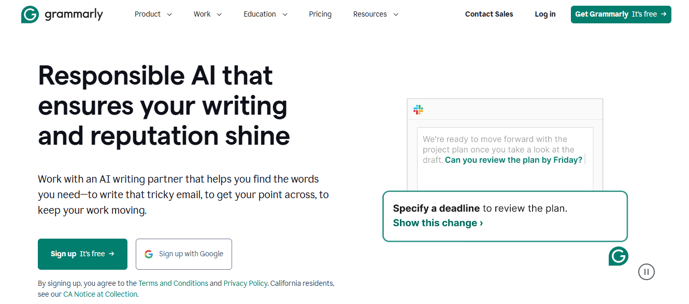Click the Get Grammarly It's free button
Screen dimensions: 689x304
(x=621, y=14)
